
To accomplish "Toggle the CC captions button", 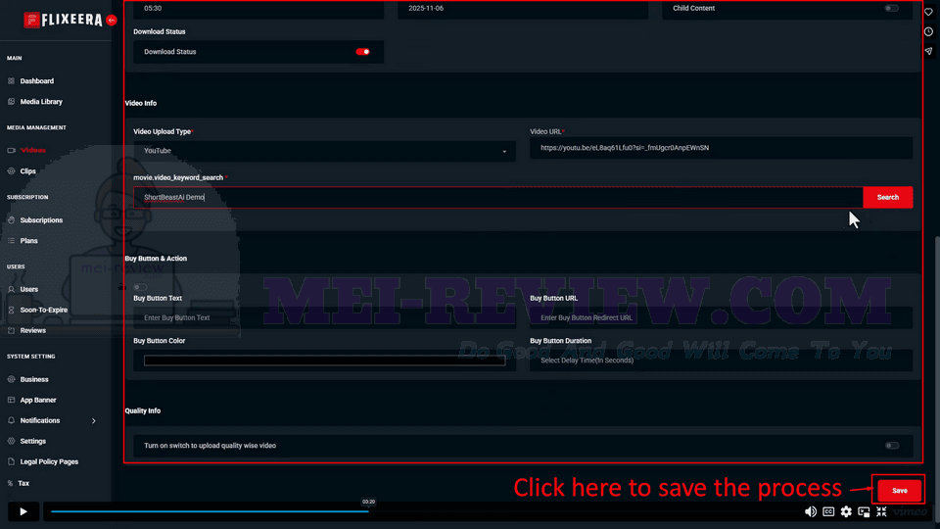I will 828,511.
